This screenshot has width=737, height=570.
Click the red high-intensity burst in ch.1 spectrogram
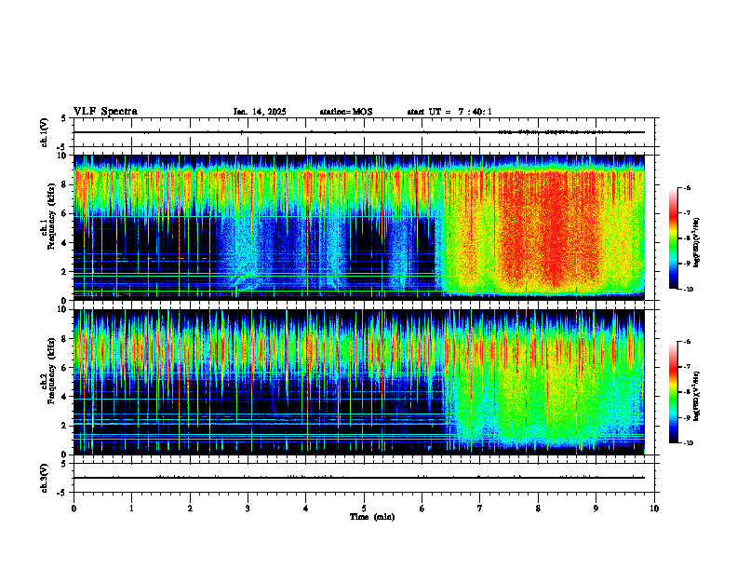(550, 230)
